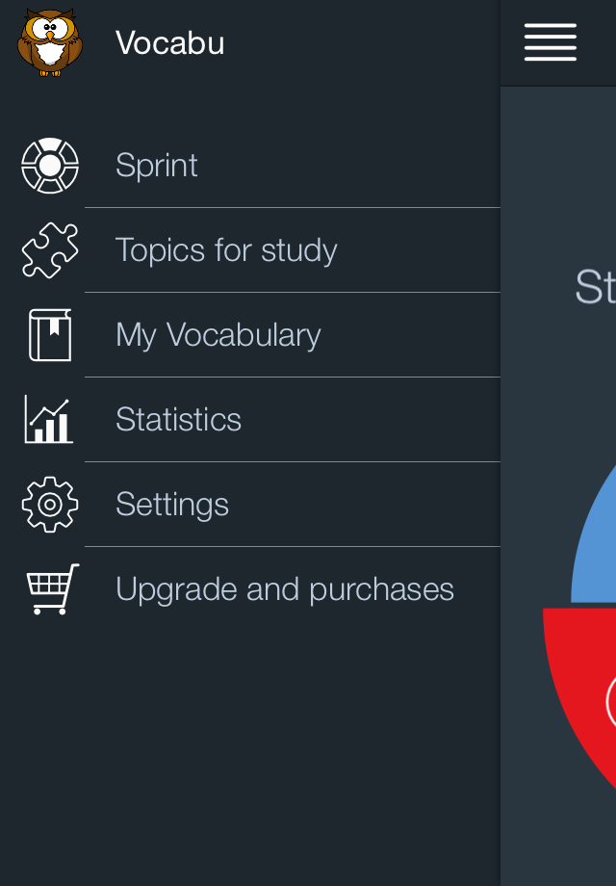Click the owl mascot logo
This screenshot has width=616, height=886.
48,42
